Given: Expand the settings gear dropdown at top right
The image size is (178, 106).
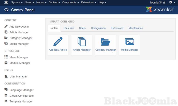Looking at the screenshot, I should click(172, 3).
